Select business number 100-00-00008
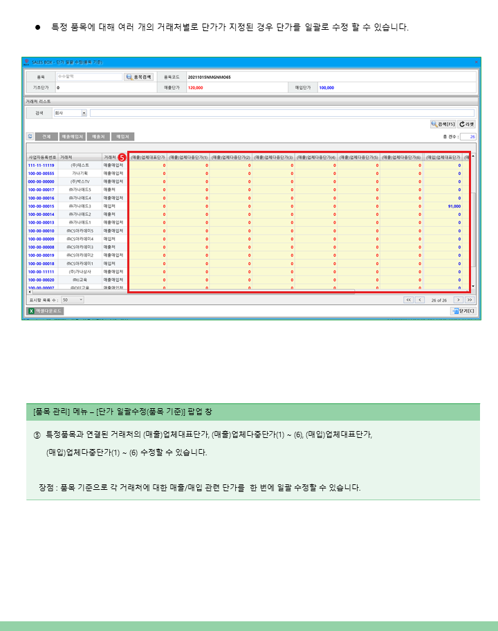The width and height of the screenshot is (498, 631). 41,247
